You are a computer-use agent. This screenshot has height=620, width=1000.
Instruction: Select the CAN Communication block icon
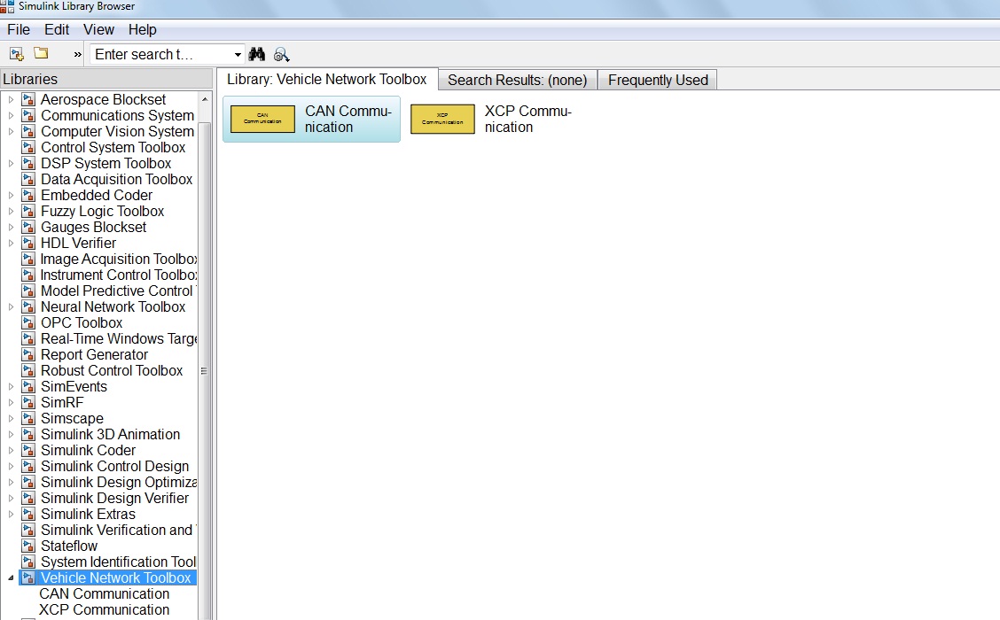pos(262,119)
